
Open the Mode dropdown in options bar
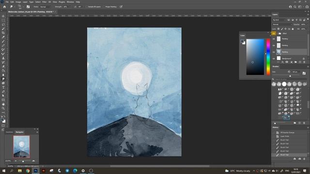[45, 7]
